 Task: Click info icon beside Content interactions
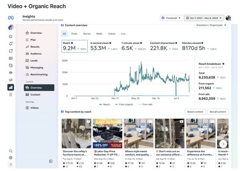pyautogui.click(x=176, y=43)
